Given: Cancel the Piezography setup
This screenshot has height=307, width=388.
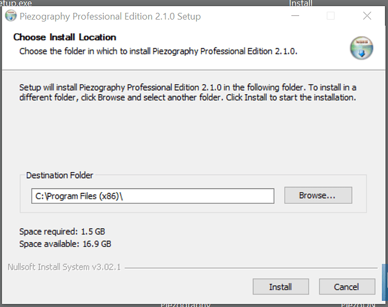Looking at the screenshot, I should (347, 287).
